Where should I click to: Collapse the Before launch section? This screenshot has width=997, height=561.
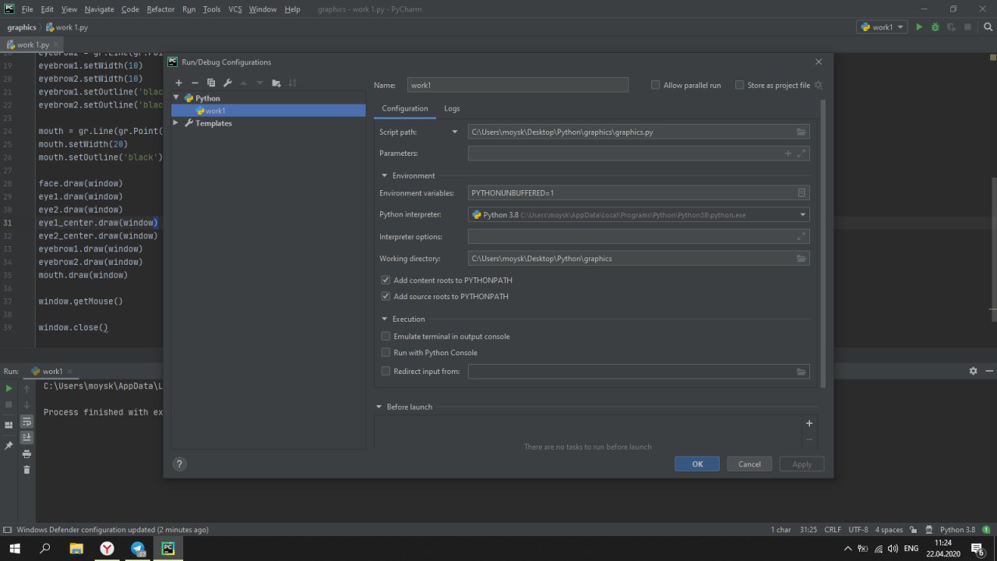coord(379,407)
